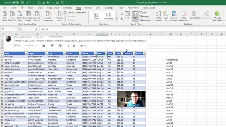Screen dimensions: 226x127
Task: Click the Insert Function fx icon
Action: click(x=36, y=29)
